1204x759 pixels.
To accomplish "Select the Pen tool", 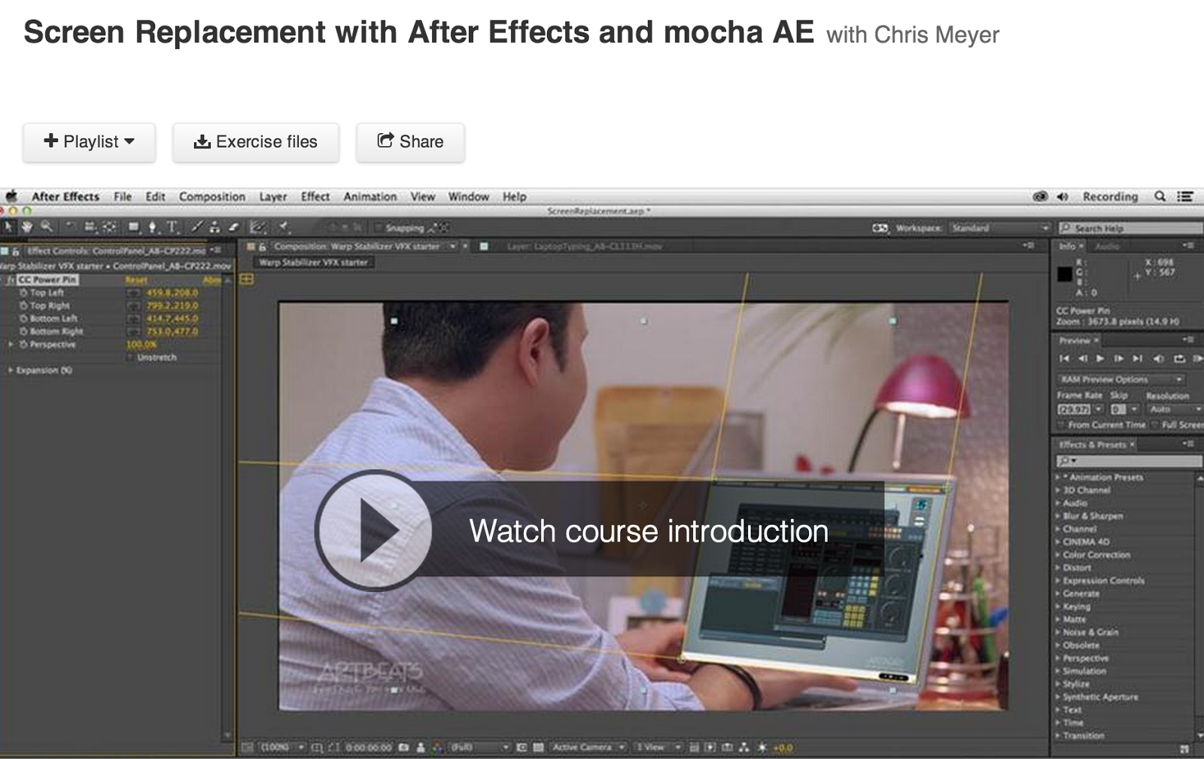I will tap(153, 226).
